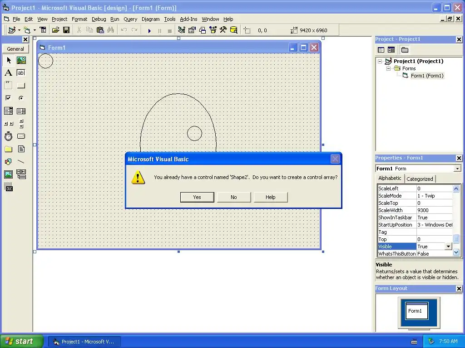Open Add Form dropdown arrow
The width and height of the screenshot is (465, 348).
click(x=35, y=30)
